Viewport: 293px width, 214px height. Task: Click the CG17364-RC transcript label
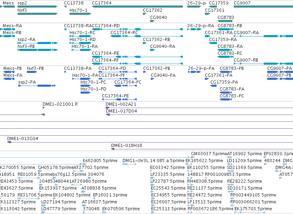pyautogui.click(x=124, y=32)
